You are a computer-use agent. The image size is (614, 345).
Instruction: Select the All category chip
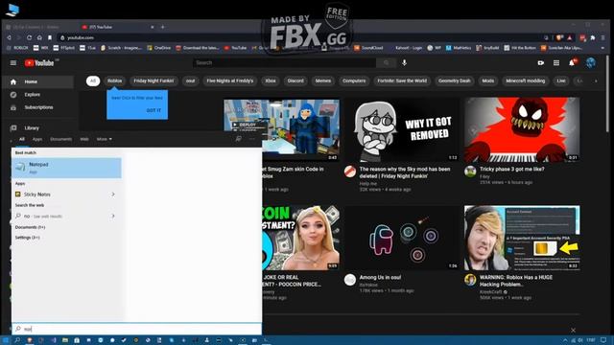(x=93, y=80)
